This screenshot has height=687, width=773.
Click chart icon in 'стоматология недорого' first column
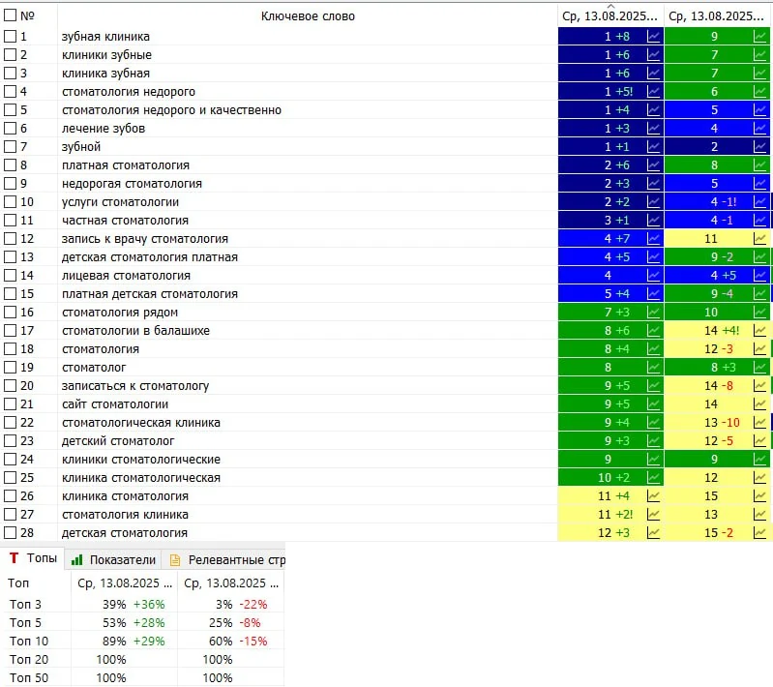pos(653,92)
